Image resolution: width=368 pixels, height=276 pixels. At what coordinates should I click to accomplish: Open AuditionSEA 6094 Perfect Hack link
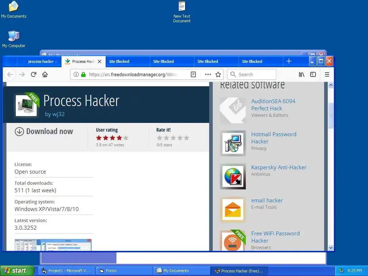[273, 105]
